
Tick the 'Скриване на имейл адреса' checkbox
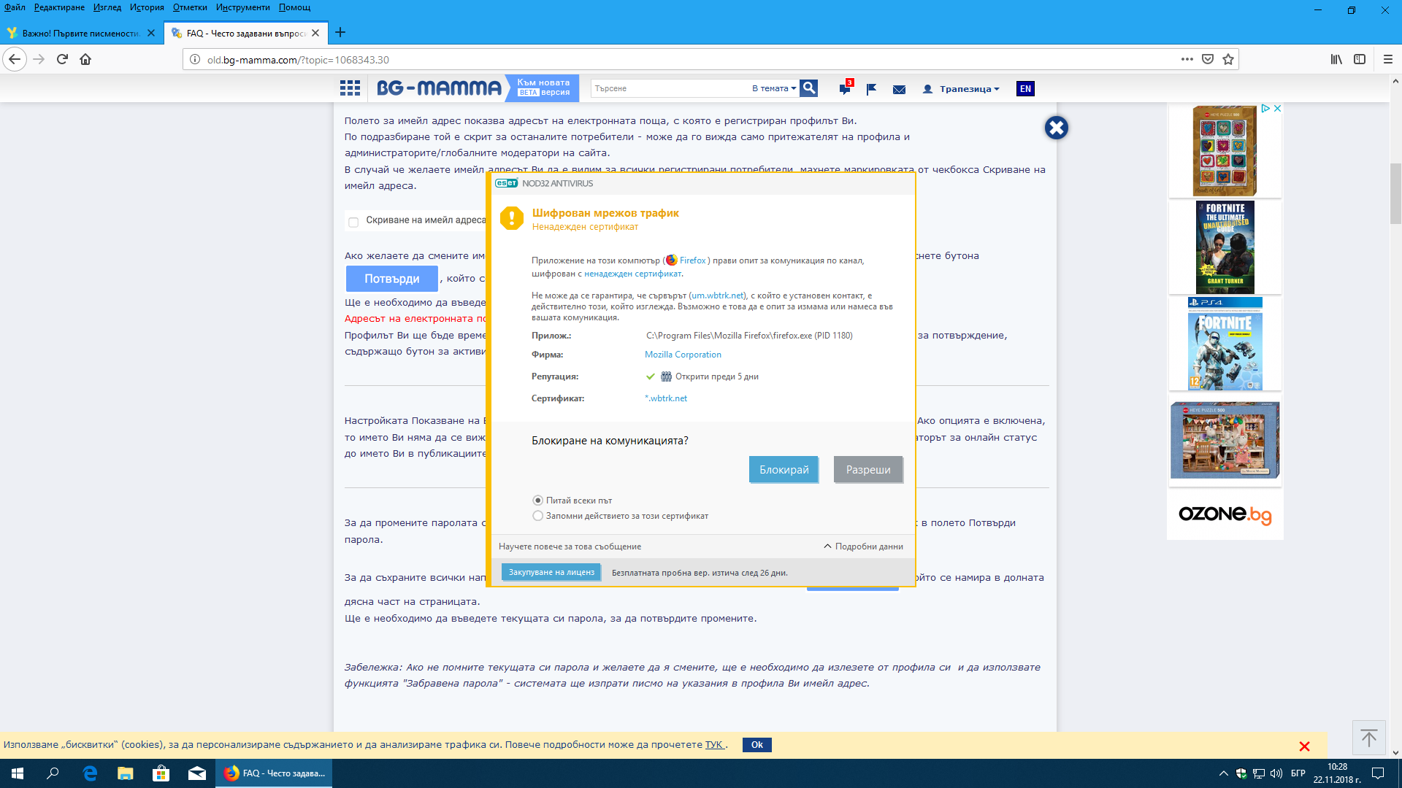click(x=353, y=221)
